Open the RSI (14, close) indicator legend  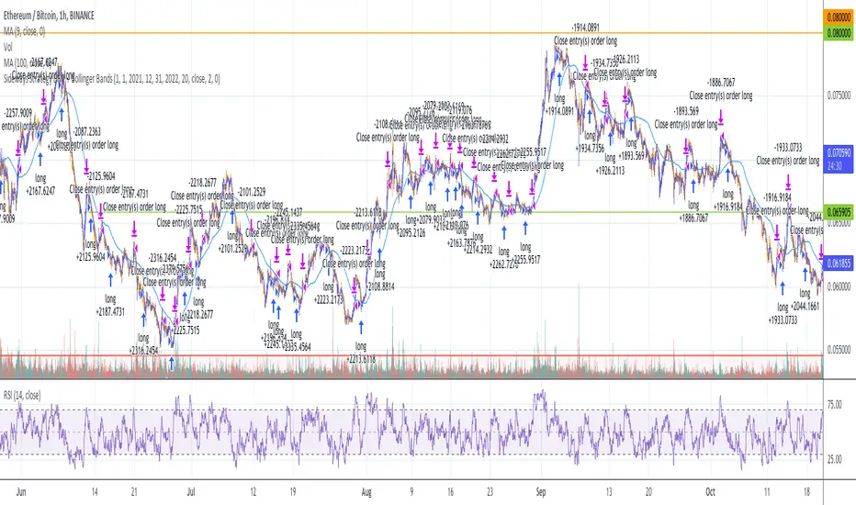coord(22,395)
